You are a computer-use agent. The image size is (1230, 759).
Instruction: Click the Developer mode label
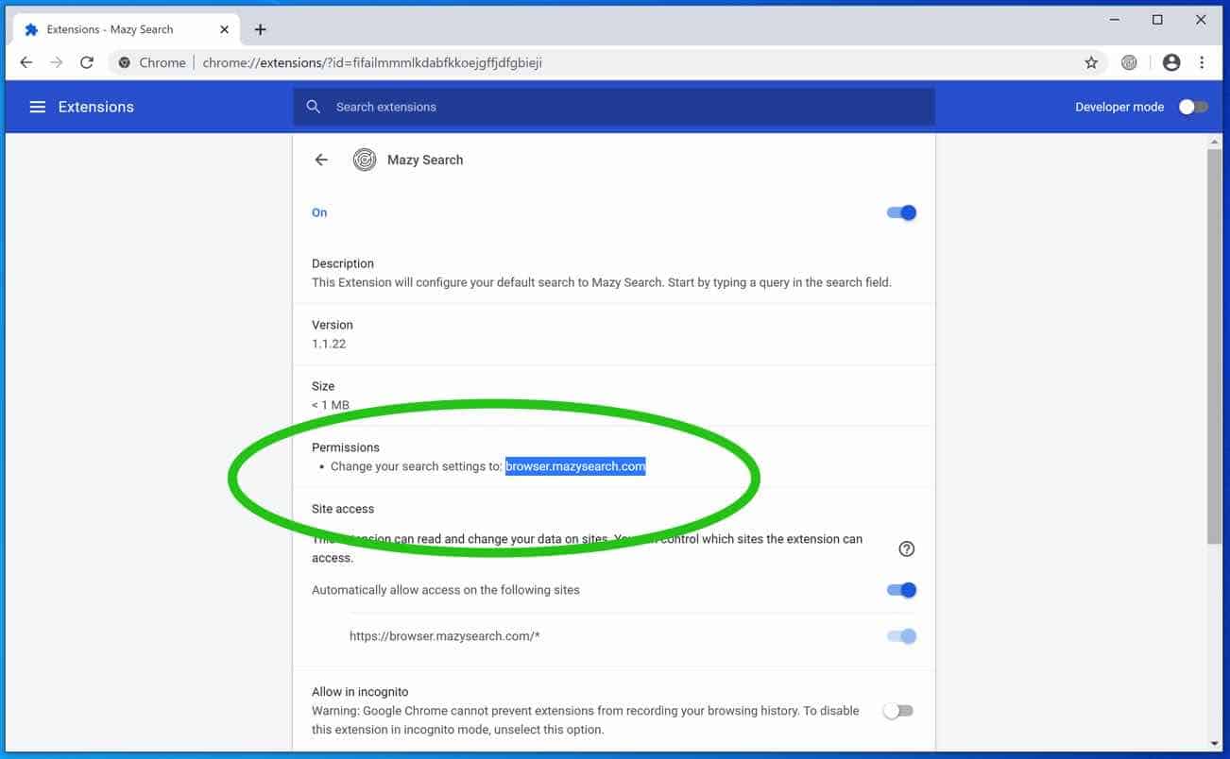coord(1119,107)
